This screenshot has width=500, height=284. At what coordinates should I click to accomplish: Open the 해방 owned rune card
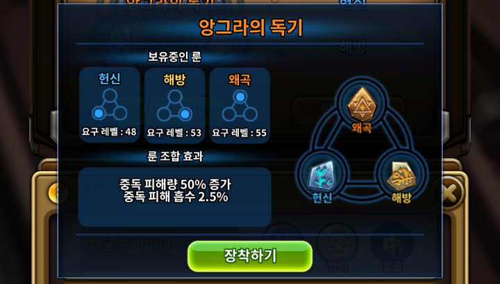pos(174,105)
